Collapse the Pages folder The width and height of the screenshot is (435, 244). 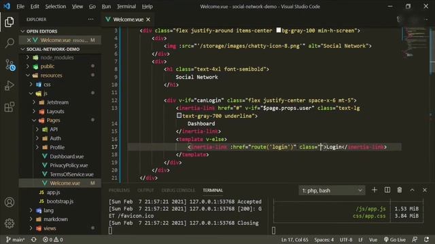(34, 121)
